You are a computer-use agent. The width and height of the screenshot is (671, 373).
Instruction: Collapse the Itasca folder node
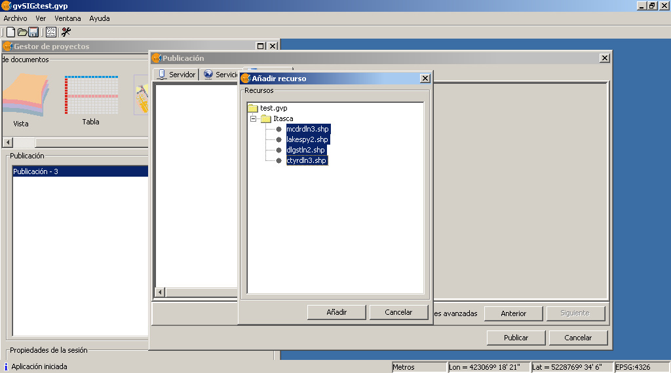pyautogui.click(x=253, y=118)
